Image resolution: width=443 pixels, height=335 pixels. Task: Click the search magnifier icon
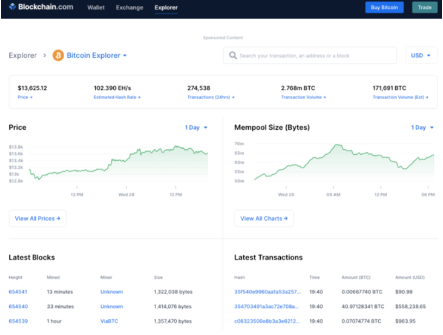pos(233,56)
